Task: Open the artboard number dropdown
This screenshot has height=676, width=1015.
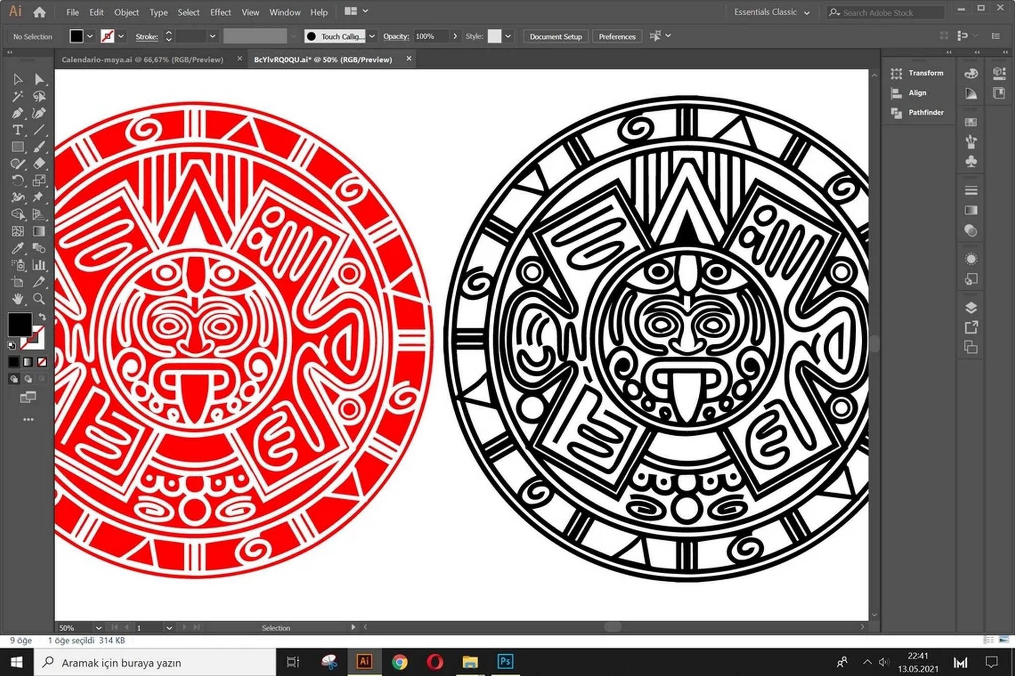Action: click(x=169, y=628)
